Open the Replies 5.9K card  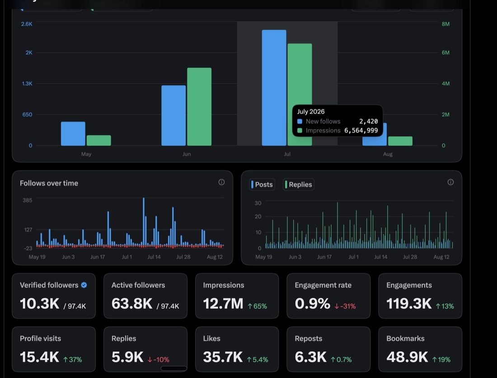145,349
